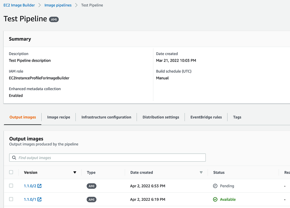Click 'EC2InstanceProfileForImageBuilder' IAM role value
The image size is (290, 208).
click(x=39, y=78)
